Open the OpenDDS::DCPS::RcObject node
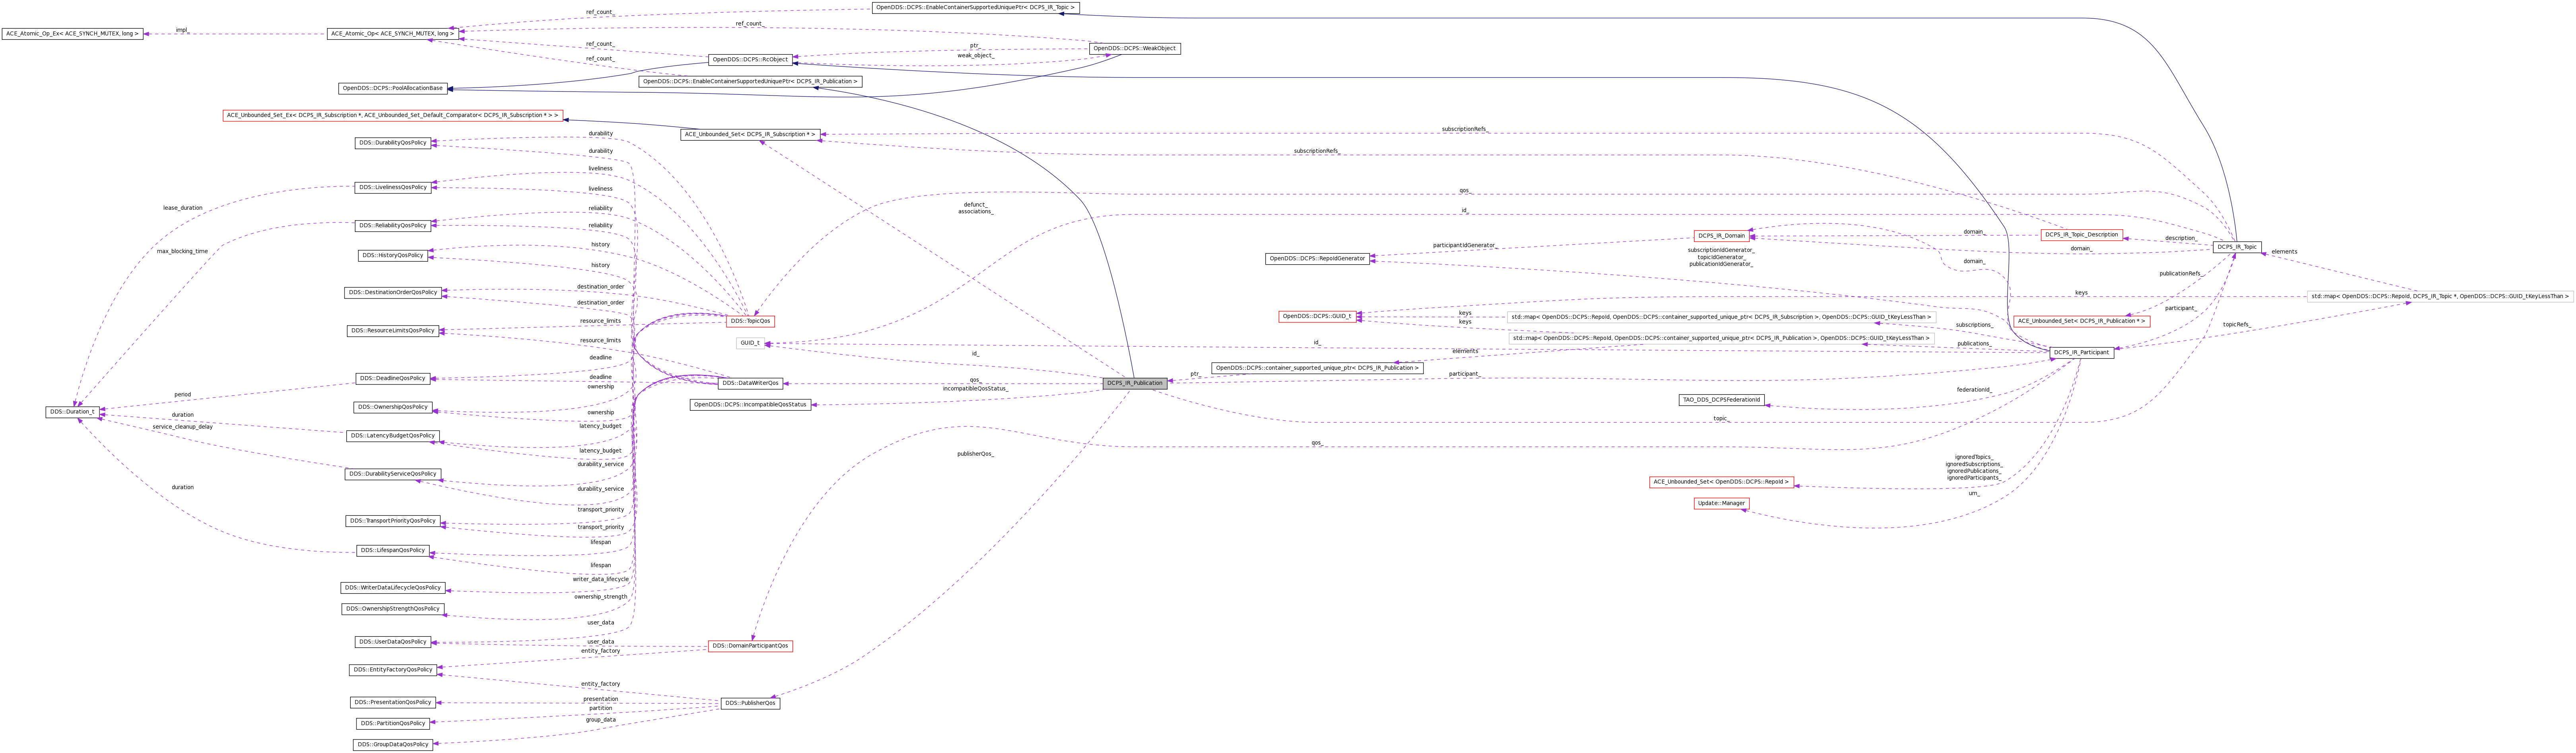Viewport: 2576px width, 753px height. (x=750, y=60)
